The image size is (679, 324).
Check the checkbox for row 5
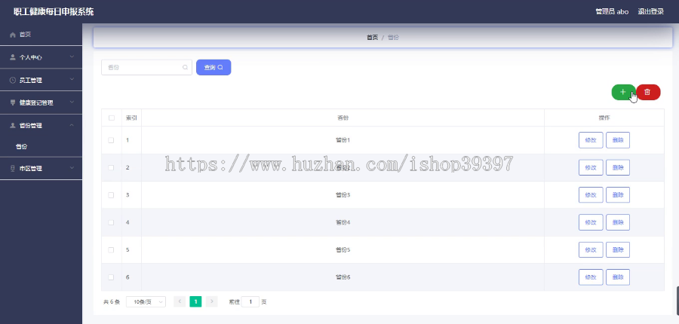112,249
